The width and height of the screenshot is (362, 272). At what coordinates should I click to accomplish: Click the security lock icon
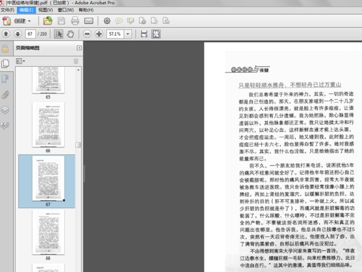tap(5, 48)
